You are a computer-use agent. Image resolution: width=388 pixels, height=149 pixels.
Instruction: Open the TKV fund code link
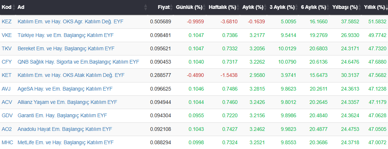tap(7, 48)
